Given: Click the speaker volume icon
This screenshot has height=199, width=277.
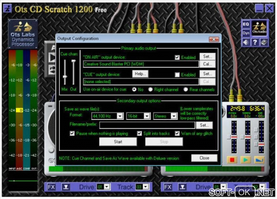Looking at the screenshot, I should click(x=246, y=42).
